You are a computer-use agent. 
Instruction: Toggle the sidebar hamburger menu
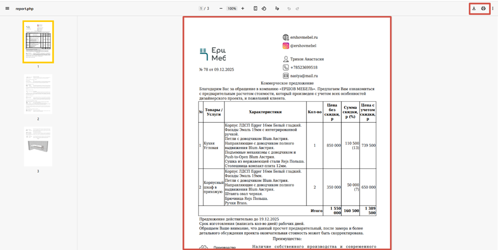tap(7, 9)
